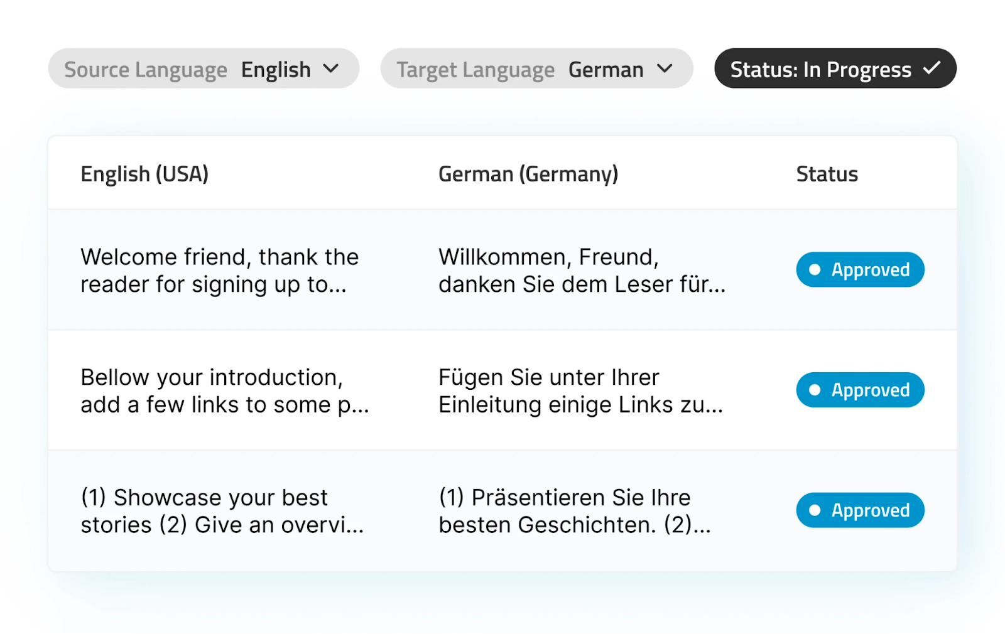1005x634 pixels.
Task: Open the Target Language dropdown
Action: coord(537,69)
